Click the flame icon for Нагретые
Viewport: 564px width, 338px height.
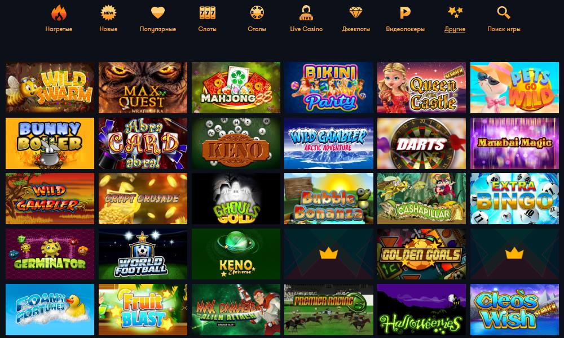pyautogui.click(x=59, y=13)
